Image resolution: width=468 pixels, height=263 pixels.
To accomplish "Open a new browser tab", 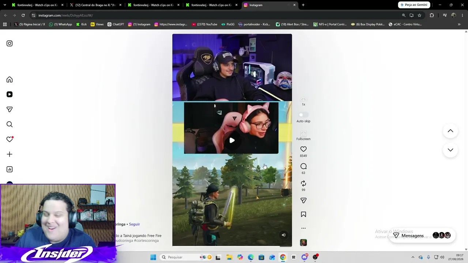I will pyautogui.click(x=303, y=5).
